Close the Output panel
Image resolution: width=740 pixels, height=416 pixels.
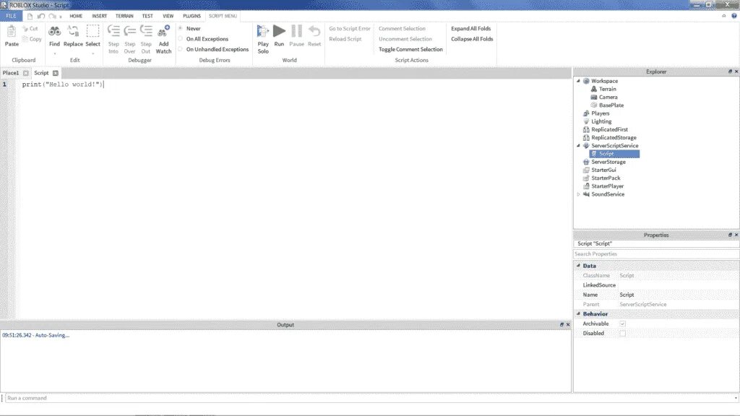click(568, 324)
